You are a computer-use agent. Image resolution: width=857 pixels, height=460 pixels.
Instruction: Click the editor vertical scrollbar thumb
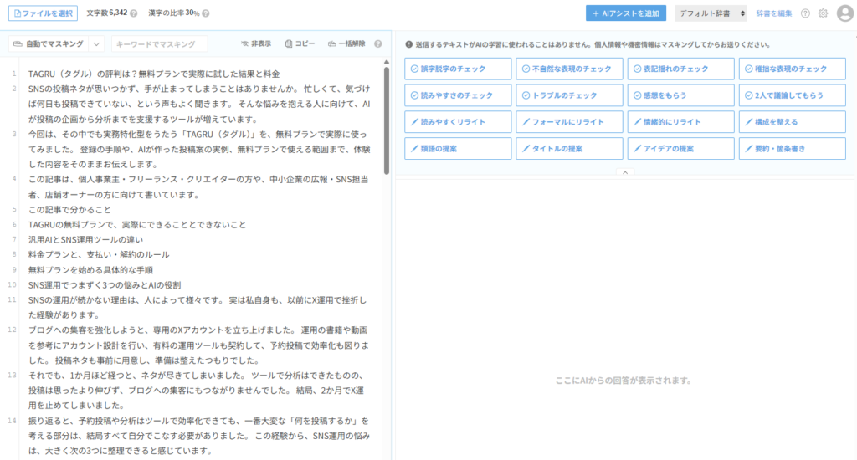pos(387,120)
